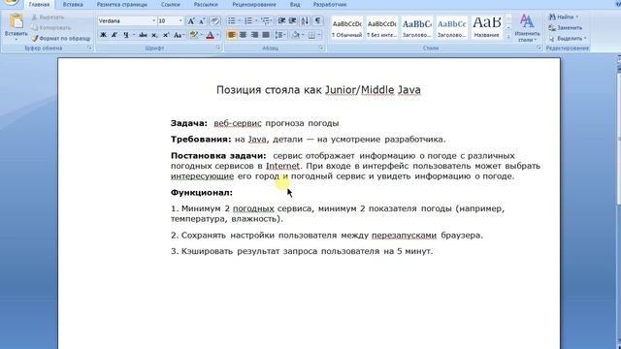This screenshot has height=349, width=621.
Task: Apply the Обычный style
Action: 347,28
